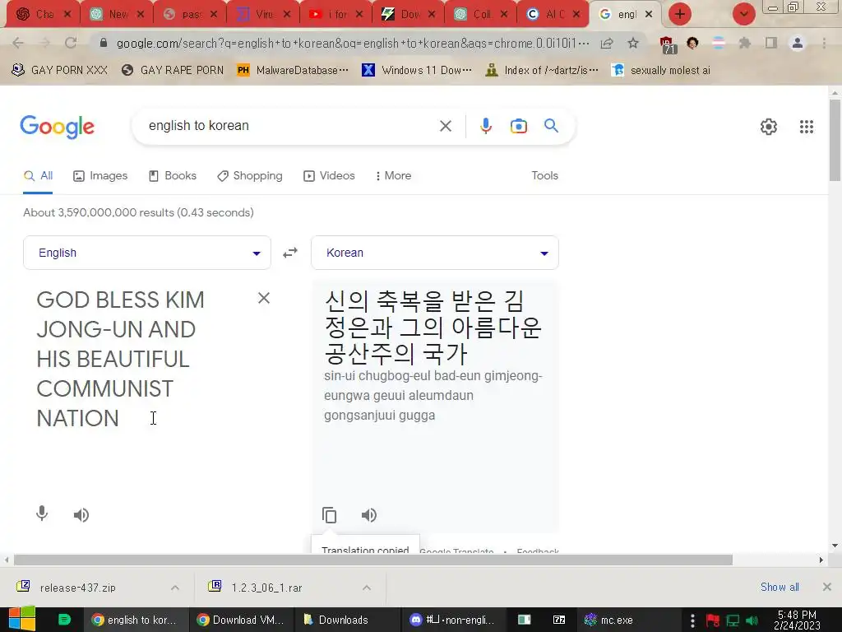842x632 pixels.
Task: Bookmark this page with the star
Action: point(633,43)
